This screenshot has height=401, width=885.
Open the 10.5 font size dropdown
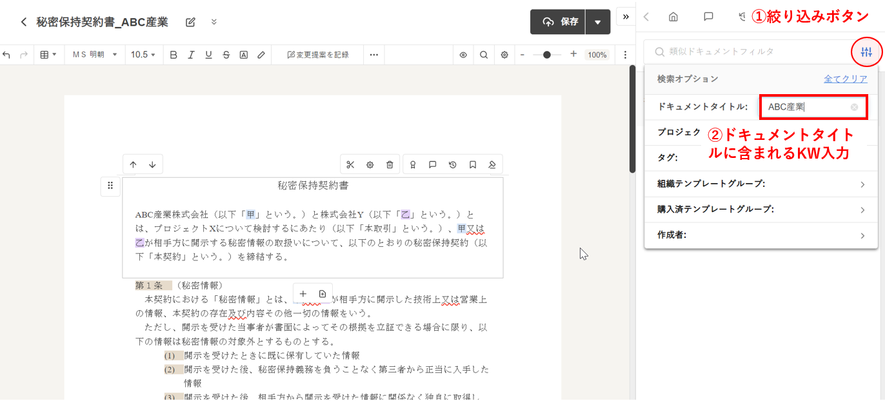coord(143,55)
